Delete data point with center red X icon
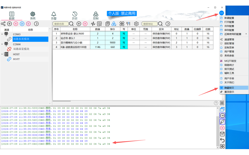The height and width of the screenshot is (155, 249). coord(85,24)
